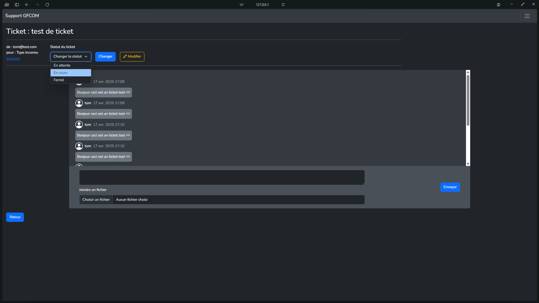Open the Arc browser menu icon
539x303 pixels.
7,5
